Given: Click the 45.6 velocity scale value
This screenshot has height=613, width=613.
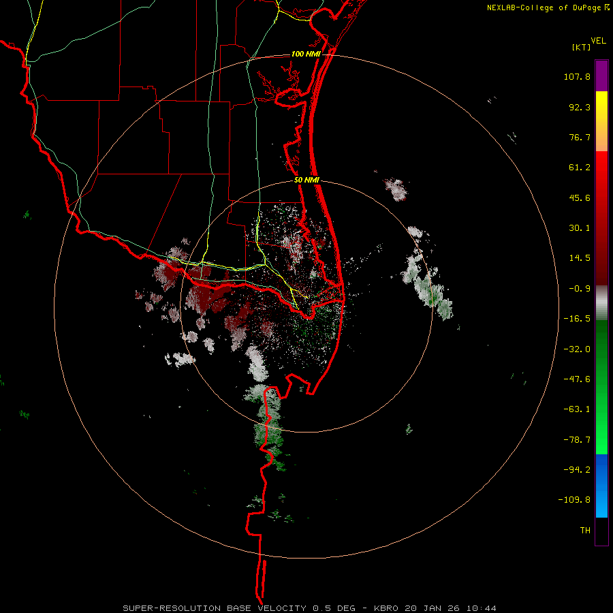Looking at the screenshot, I should pos(580,198).
